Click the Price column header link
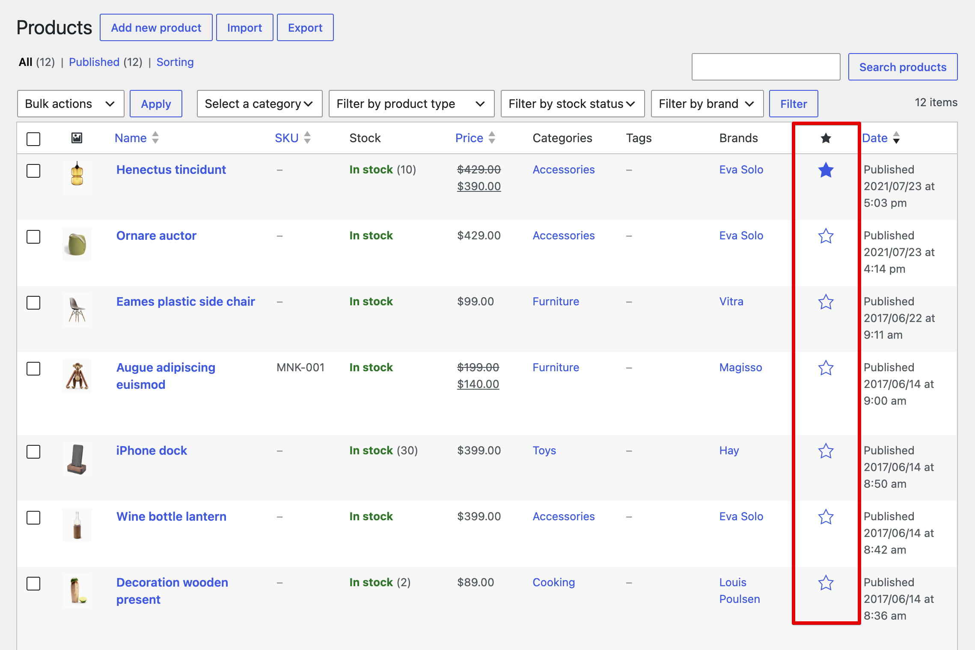 coord(469,138)
